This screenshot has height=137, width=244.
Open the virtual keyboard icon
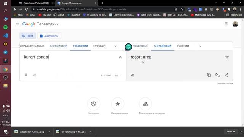tap(116, 75)
